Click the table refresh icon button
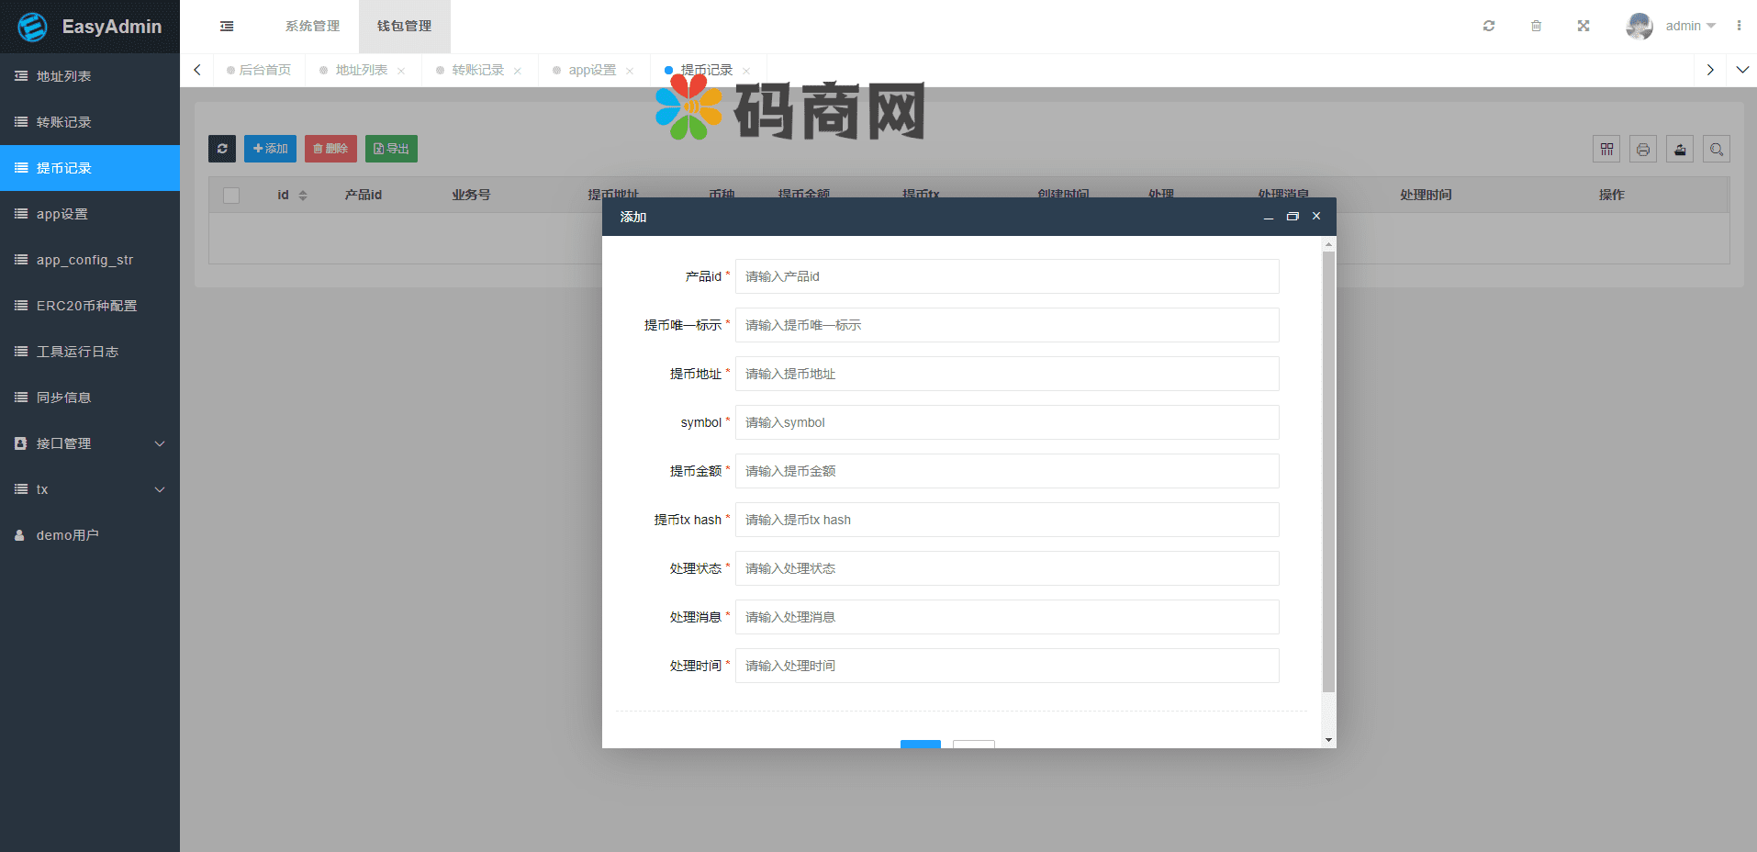The width and height of the screenshot is (1757, 852). point(222,149)
